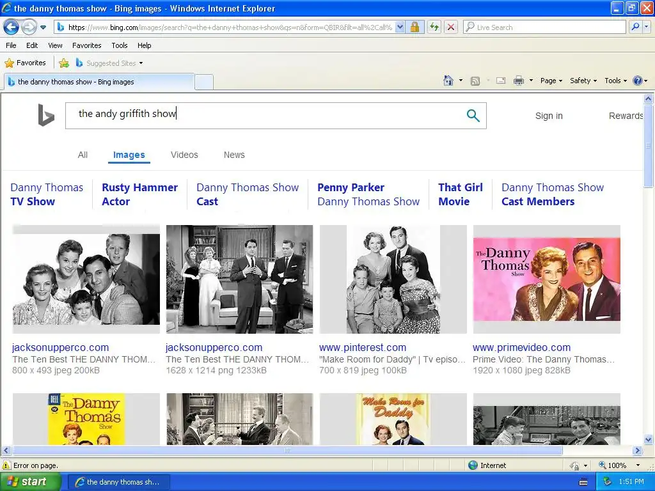Click That Girl Movie suggestion
655x491 pixels.
point(461,194)
